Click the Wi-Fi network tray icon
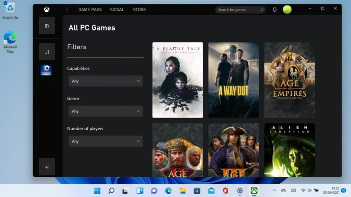 pos(303,190)
